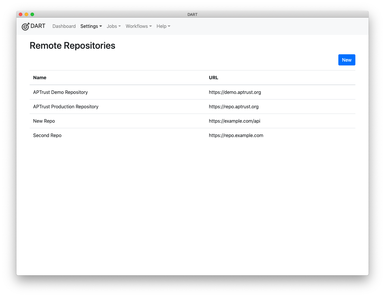Screen dimensions: 385x297
Task: Click the green zoom traffic light
Action: click(x=32, y=14)
